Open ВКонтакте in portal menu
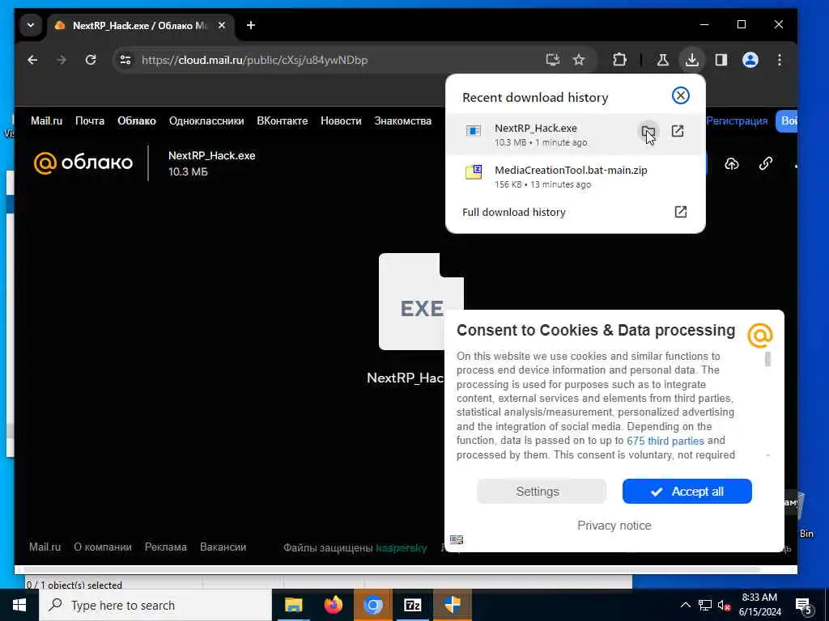The height and width of the screenshot is (621, 829). (x=283, y=121)
